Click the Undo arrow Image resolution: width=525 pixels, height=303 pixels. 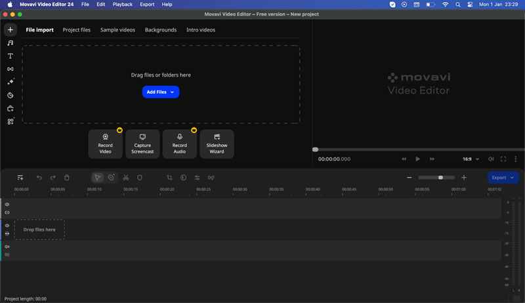click(x=39, y=178)
